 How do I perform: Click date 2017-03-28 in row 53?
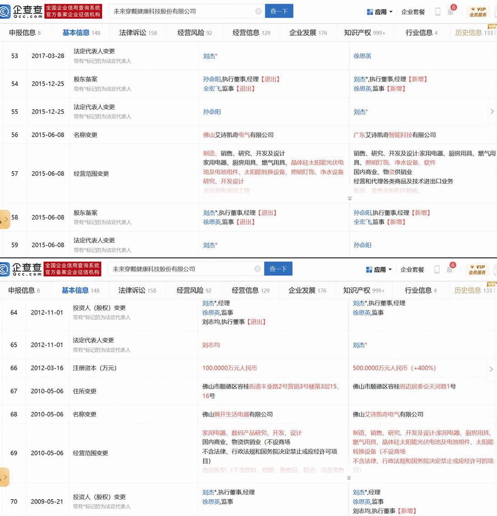pos(48,56)
